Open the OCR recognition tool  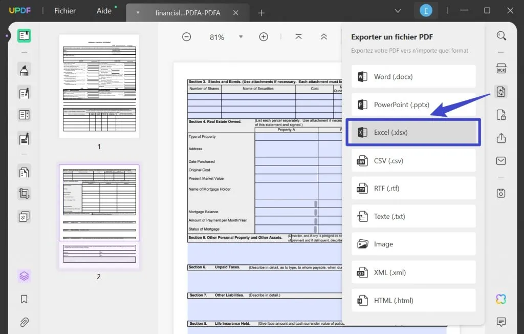coord(501,68)
